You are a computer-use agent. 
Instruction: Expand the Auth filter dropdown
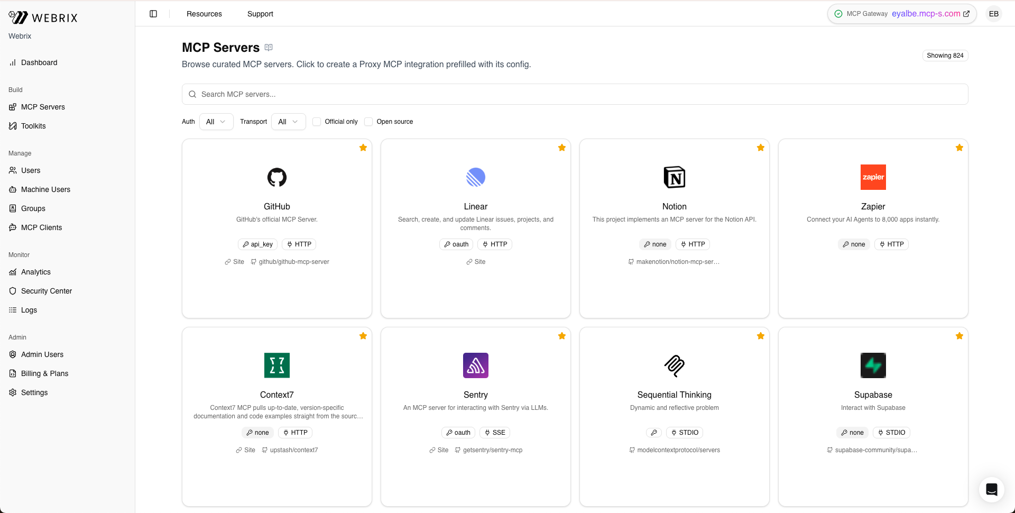216,122
